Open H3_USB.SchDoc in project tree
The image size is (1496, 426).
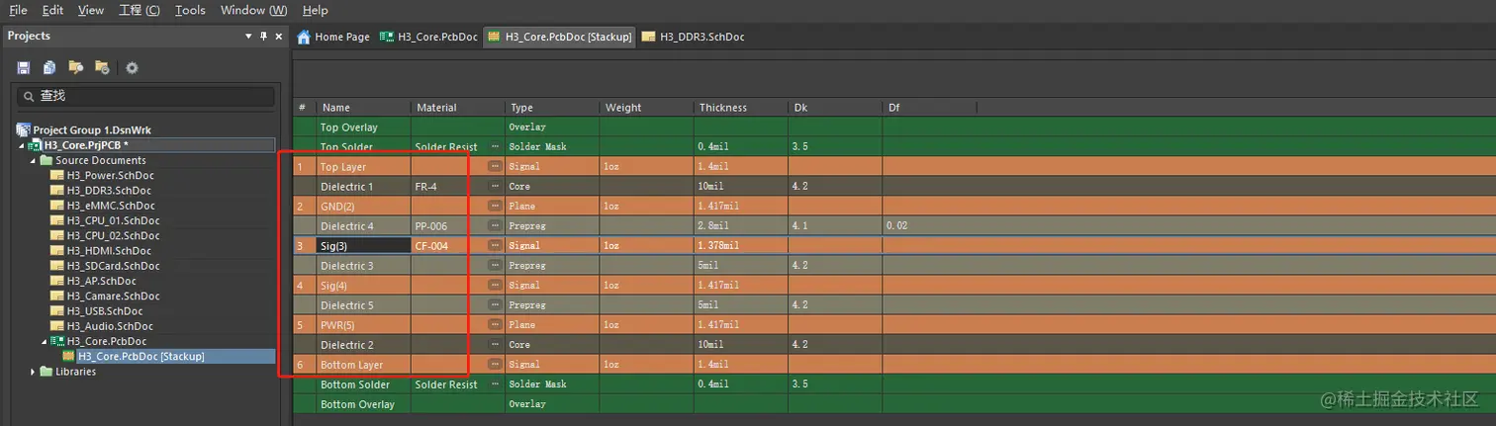pos(105,311)
